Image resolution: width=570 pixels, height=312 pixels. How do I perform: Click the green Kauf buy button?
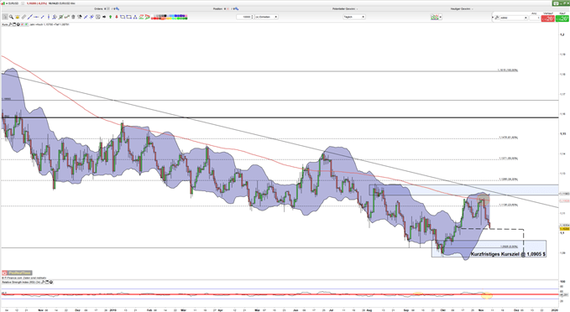click(562, 18)
